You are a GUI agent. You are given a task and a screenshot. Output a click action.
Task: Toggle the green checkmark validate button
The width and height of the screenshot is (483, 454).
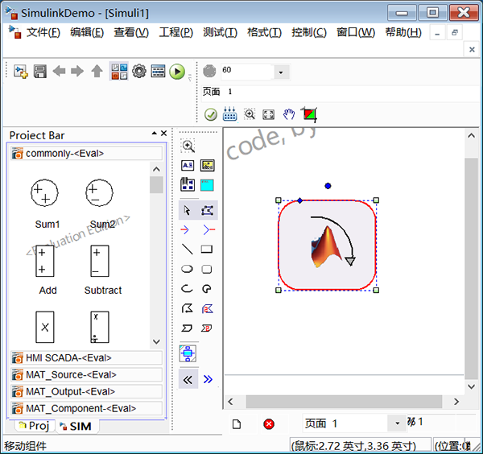pos(210,115)
